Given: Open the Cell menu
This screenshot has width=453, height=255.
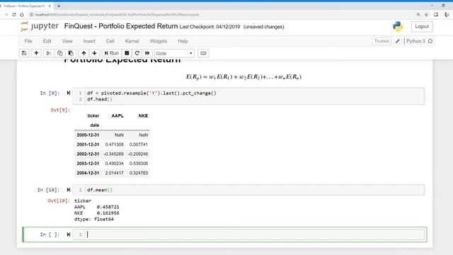Looking at the screenshot, I should [x=110, y=41].
